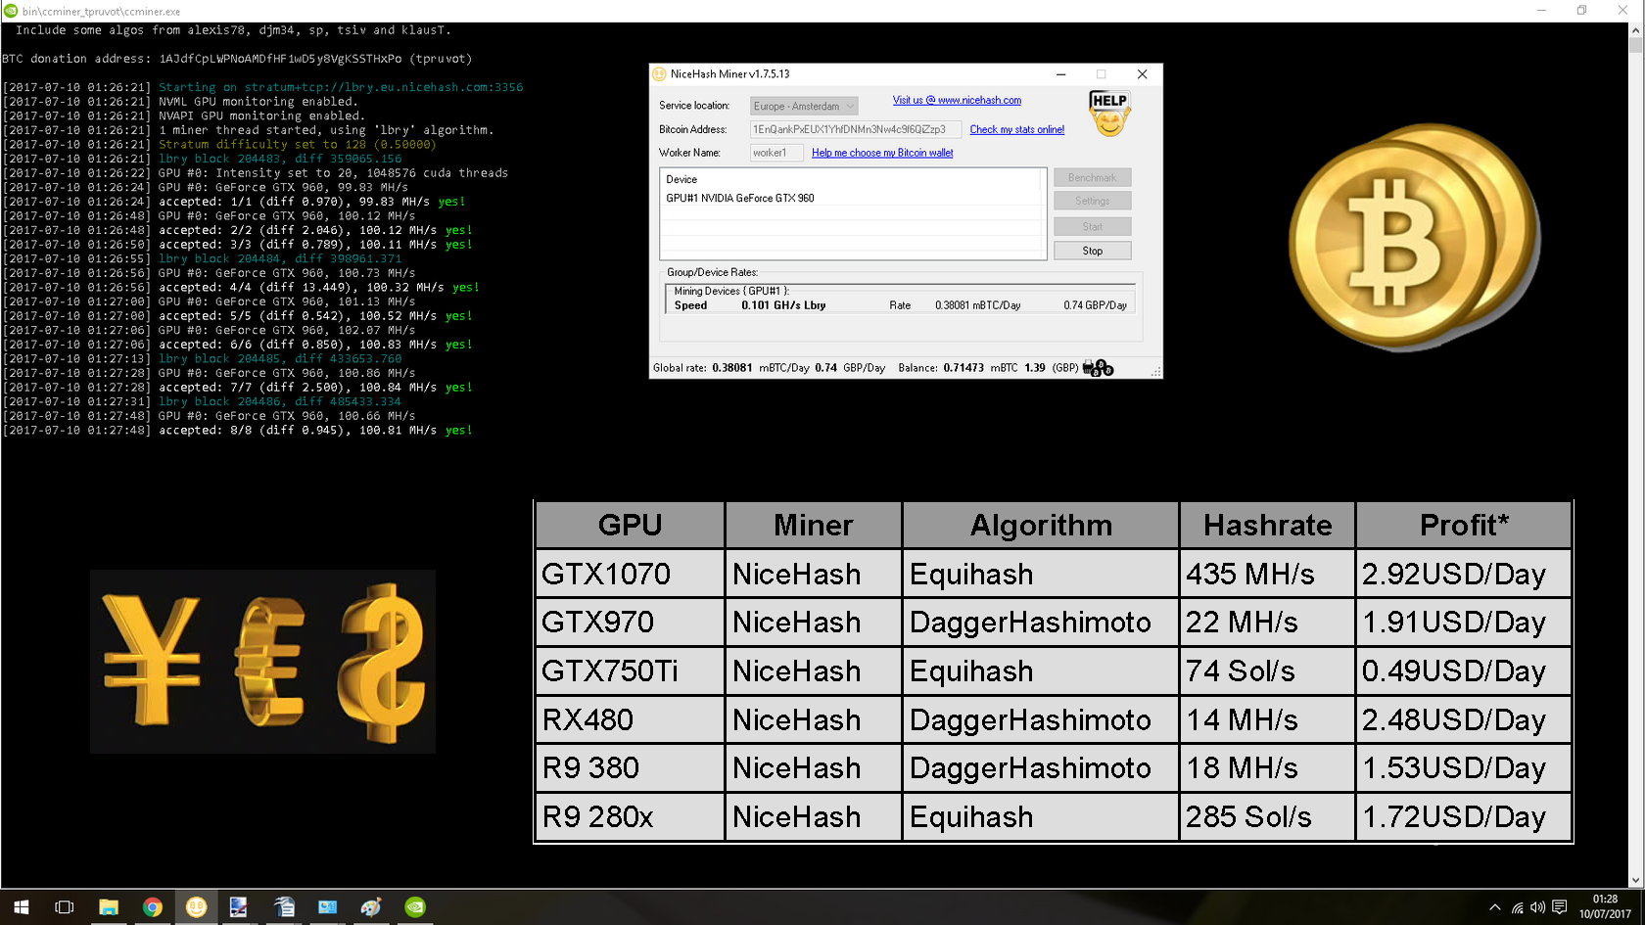
Task: Open the taskbar clock and date
Action: tap(1605, 907)
